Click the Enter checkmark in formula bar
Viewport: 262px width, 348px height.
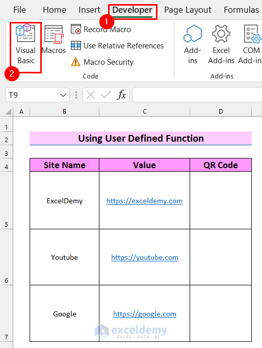[x=106, y=95]
